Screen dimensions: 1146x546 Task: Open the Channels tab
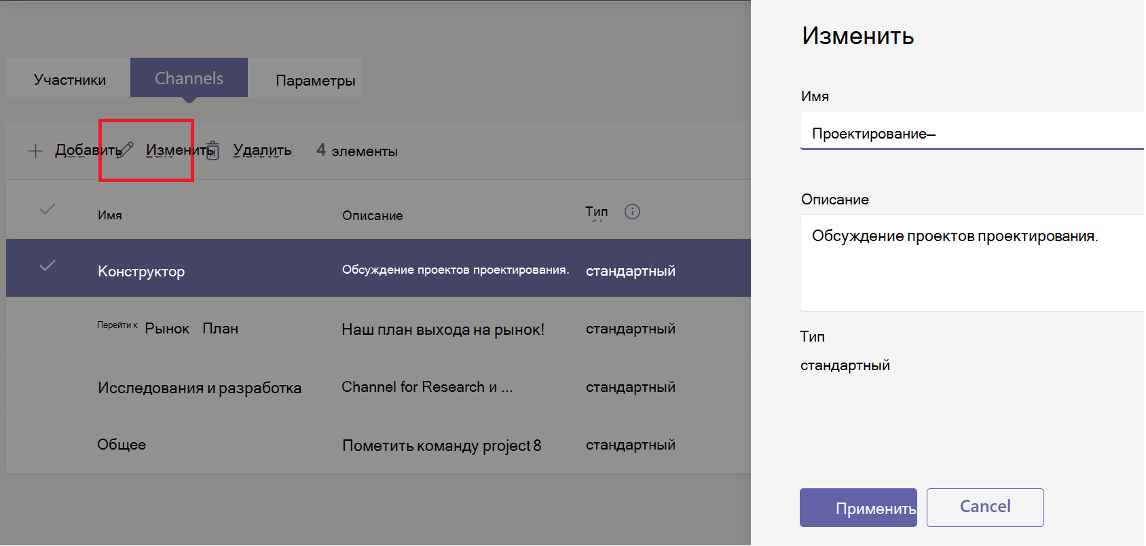(x=189, y=78)
